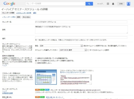Click the XML icon next to 限定公開 URL

click(37, 97)
